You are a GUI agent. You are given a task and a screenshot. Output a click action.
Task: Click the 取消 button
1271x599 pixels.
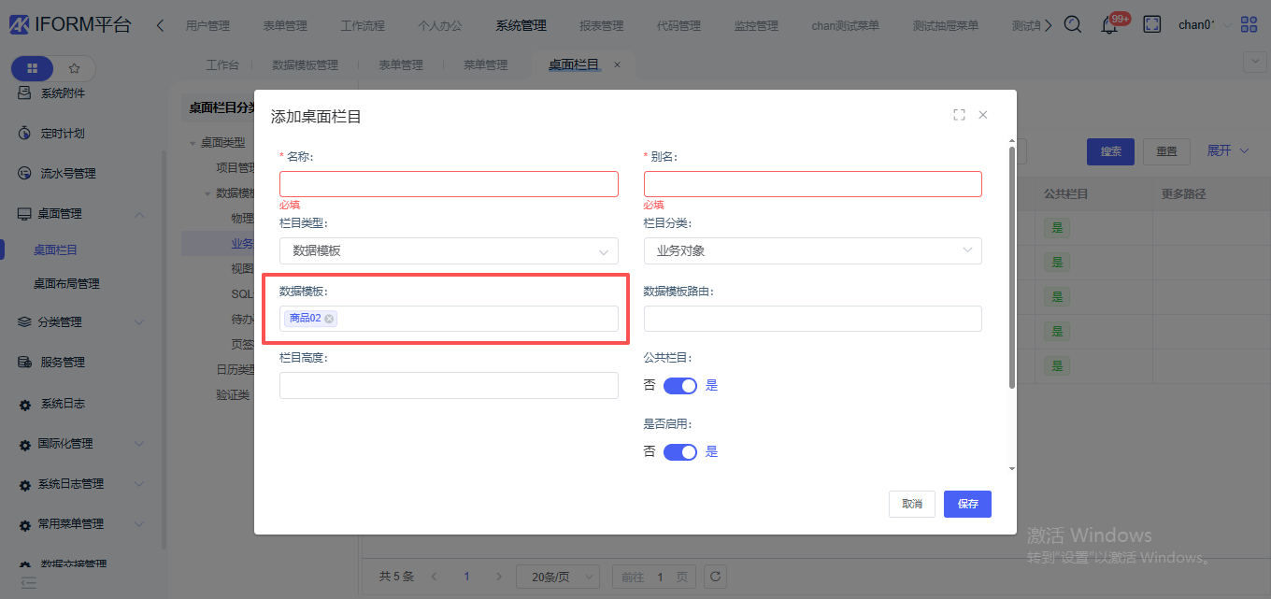point(911,504)
